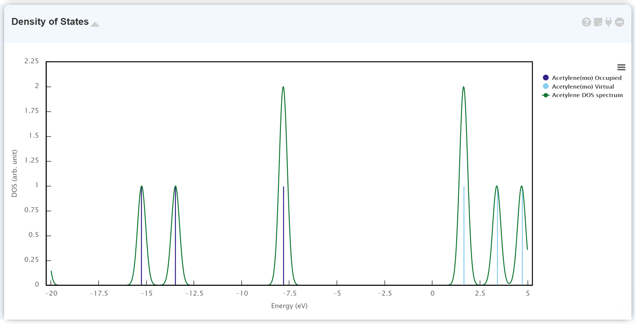Image resolution: width=635 pixels, height=324 pixels.
Task: Click the virtual orbital line near 3.4 eV
Action: [497, 245]
